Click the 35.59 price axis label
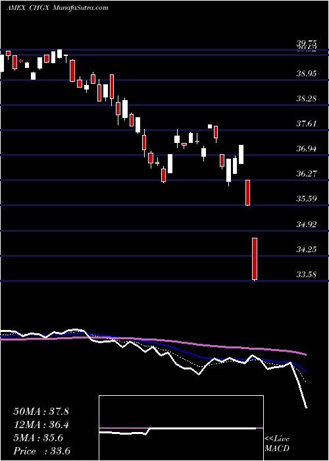Image resolution: width=329 pixels, height=461 pixels. click(x=307, y=199)
